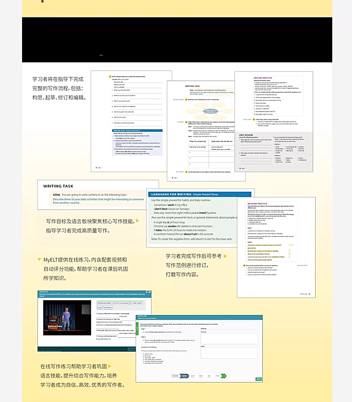Open the Revising Practice page thumbnail
The height and width of the screenshot is (402, 352).
pyautogui.click(x=276, y=247)
